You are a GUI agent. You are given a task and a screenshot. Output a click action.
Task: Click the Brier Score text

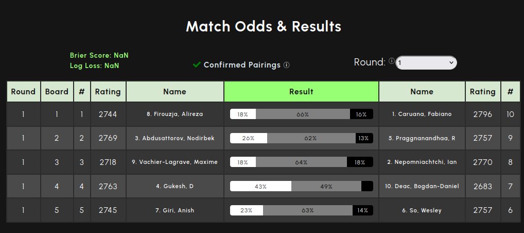click(95, 55)
